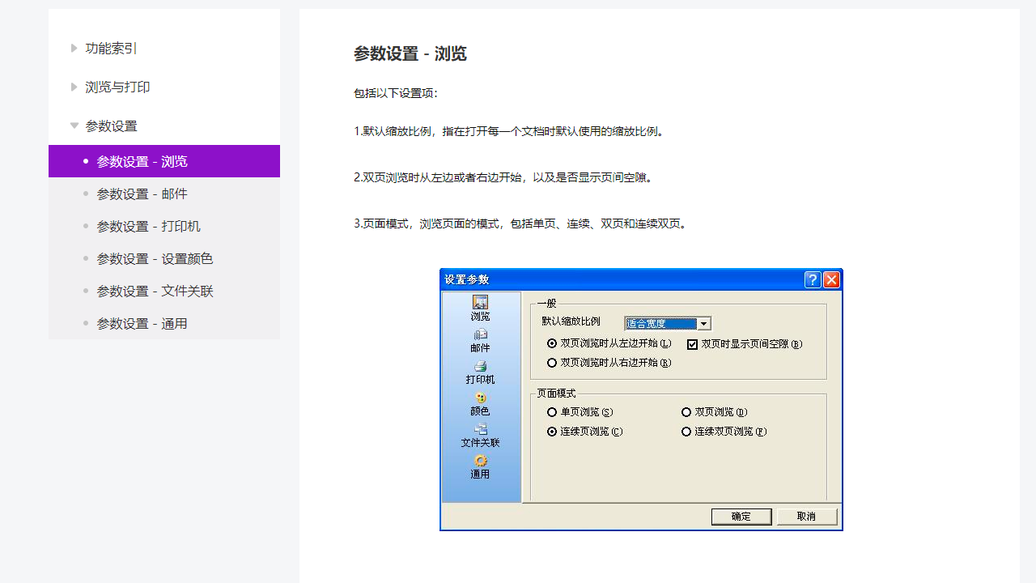Image resolution: width=1036 pixels, height=583 pixels.
Task: Select 双页浏览时从右边开始 option
Action: (x=552, y=362)
